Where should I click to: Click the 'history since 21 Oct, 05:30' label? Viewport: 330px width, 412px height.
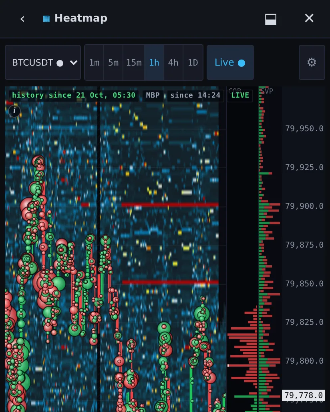(74, 95)
